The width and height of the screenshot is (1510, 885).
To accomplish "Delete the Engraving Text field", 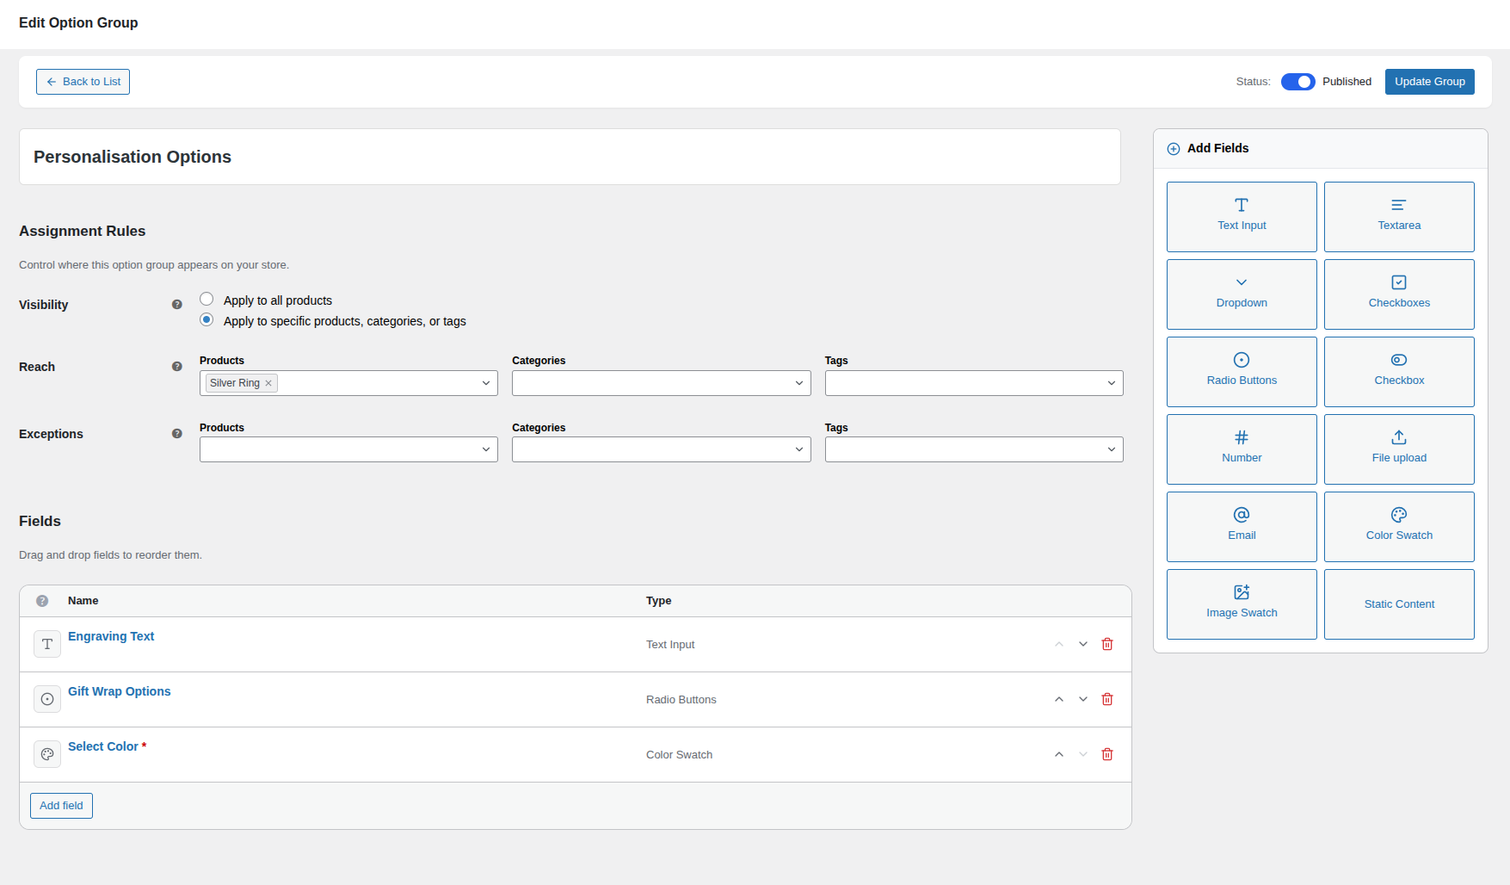I will [x=1107, y=644].
